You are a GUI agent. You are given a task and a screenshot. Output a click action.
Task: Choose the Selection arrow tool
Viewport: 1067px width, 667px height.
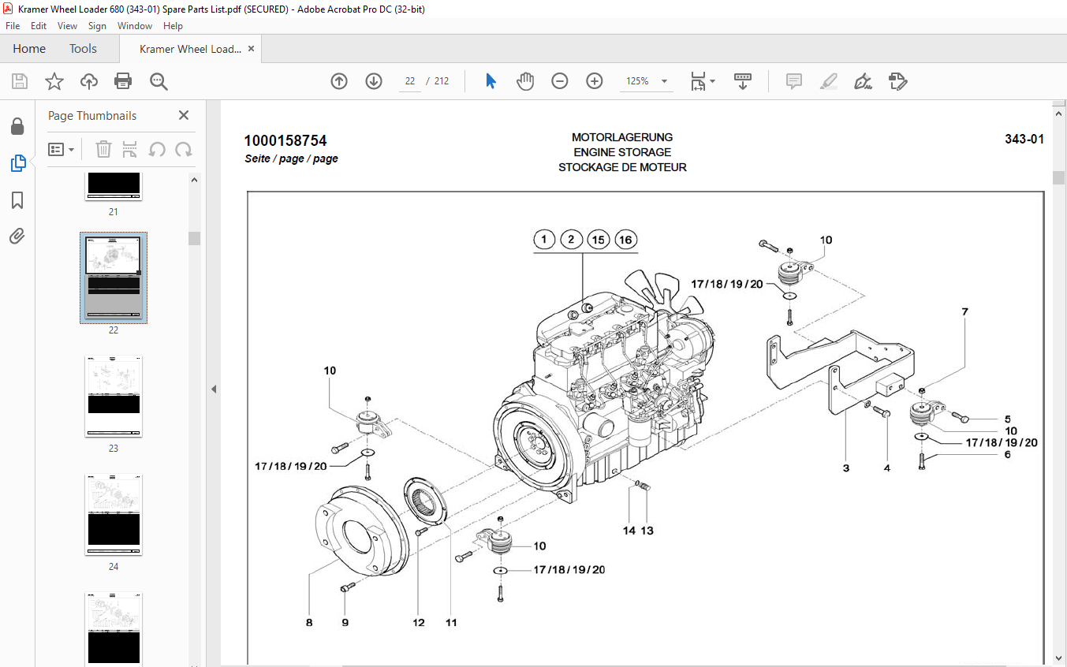pos(491,81)
